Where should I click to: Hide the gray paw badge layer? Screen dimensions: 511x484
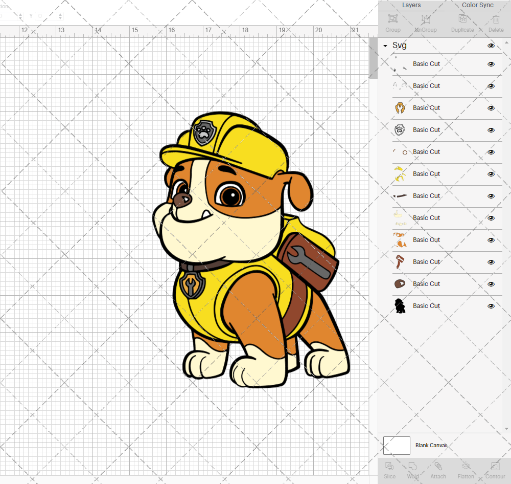(x=491, y=130)
